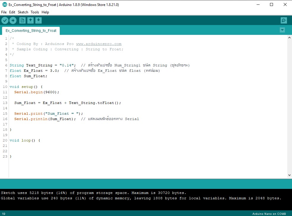The image size is (292, 216).
Task: Open the Tools menu
Action: point(34,12)
